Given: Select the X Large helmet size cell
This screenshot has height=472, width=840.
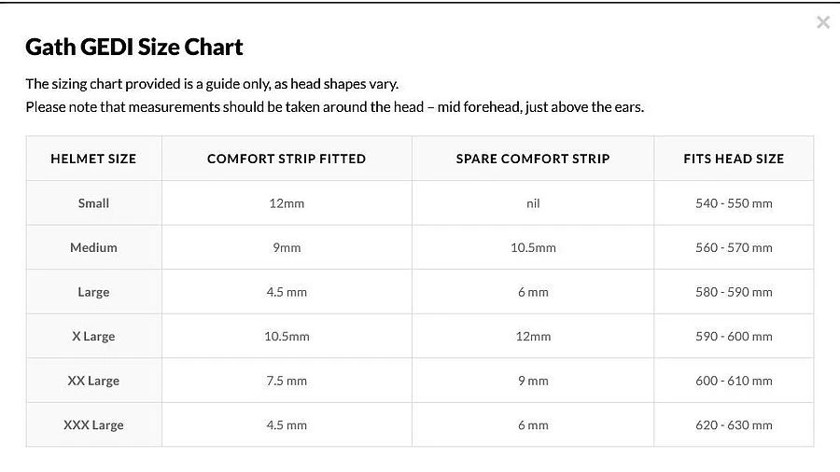Looking at the screenshot, I should tap(93, 336).
